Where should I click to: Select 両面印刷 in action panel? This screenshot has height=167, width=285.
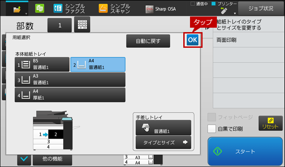click(x=248, y=40)
